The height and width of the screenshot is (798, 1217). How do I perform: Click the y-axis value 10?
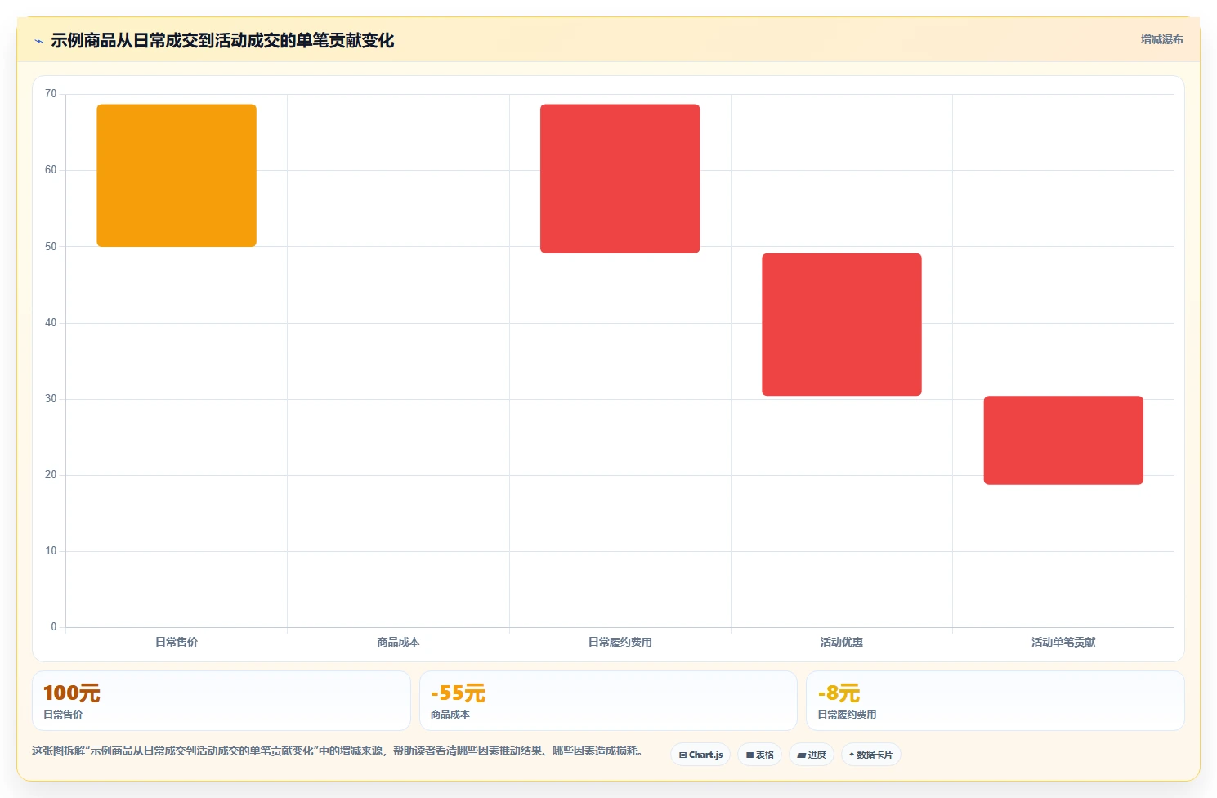(51, 551)
